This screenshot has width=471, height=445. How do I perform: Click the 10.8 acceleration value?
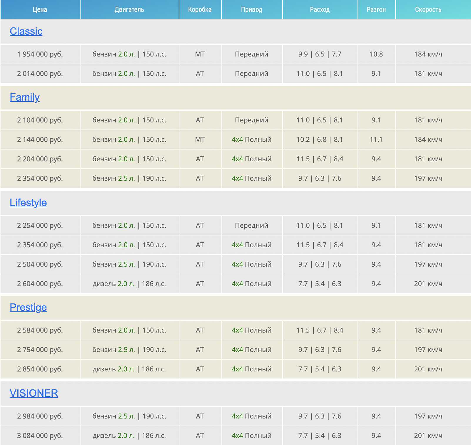point(376,54)
